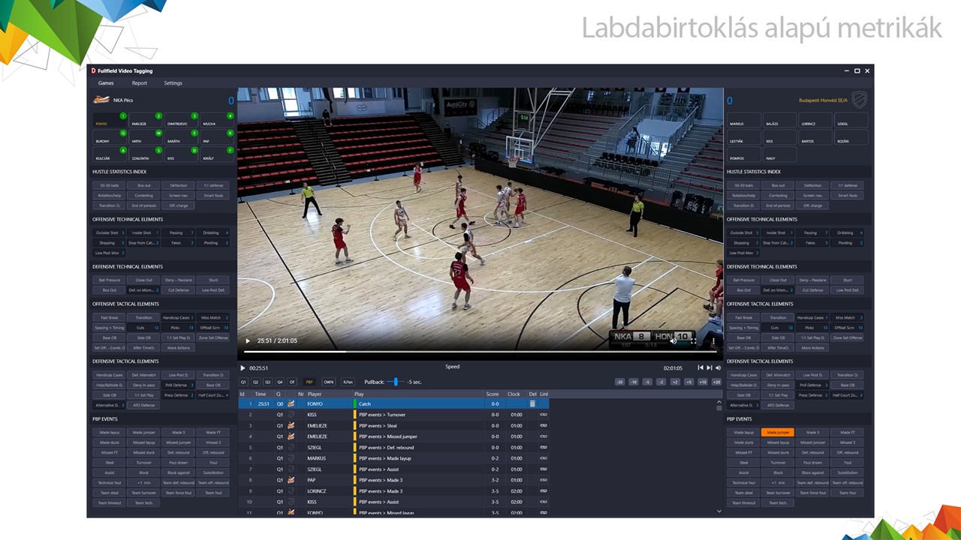The height and width of the screenshot is (540, 961).
Task: Mute audio with the transport bar speaker icon
Action: 718,368
